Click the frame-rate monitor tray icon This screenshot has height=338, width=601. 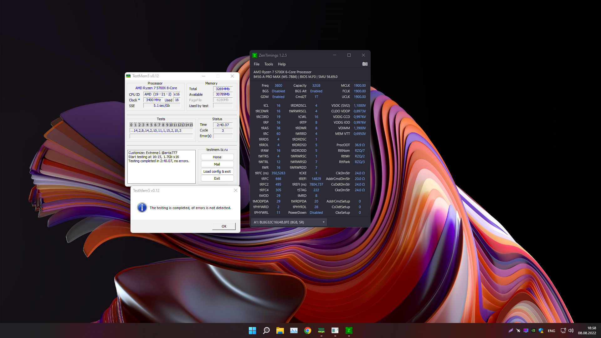[526, 330]
